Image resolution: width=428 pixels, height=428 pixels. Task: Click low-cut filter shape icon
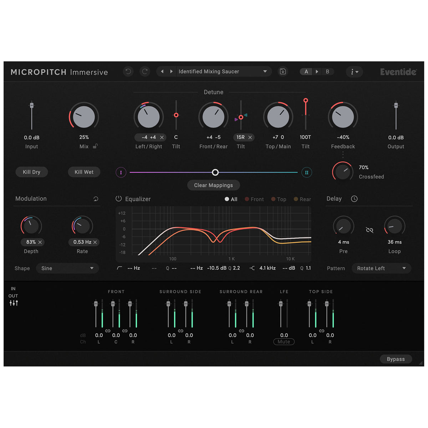tap(119, 268)
